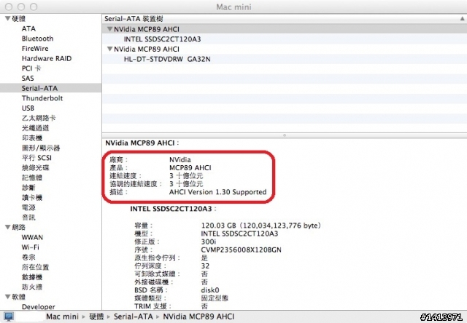The width and height of the screenshot is (467, 323).
Task: Select 音訊 in the sidebar
Action: (28, 218)
